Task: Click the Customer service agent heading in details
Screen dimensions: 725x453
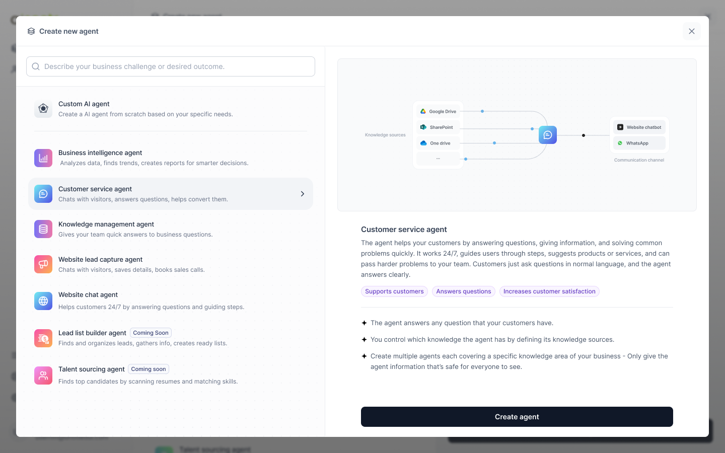Action: coord(404,230)
